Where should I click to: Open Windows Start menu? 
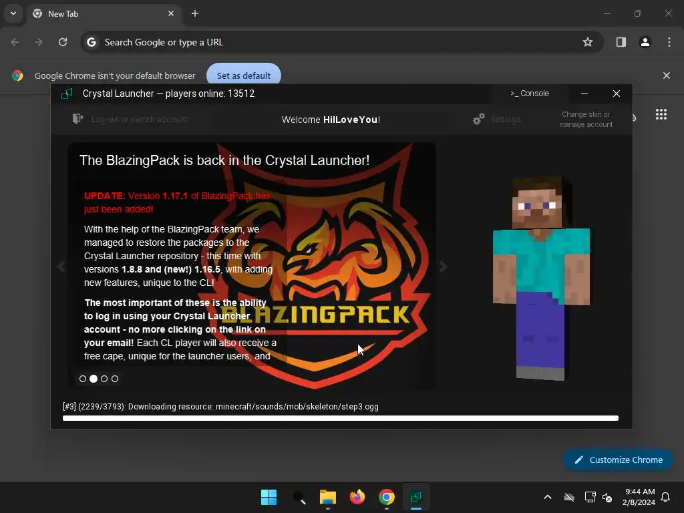click(269, 497)
